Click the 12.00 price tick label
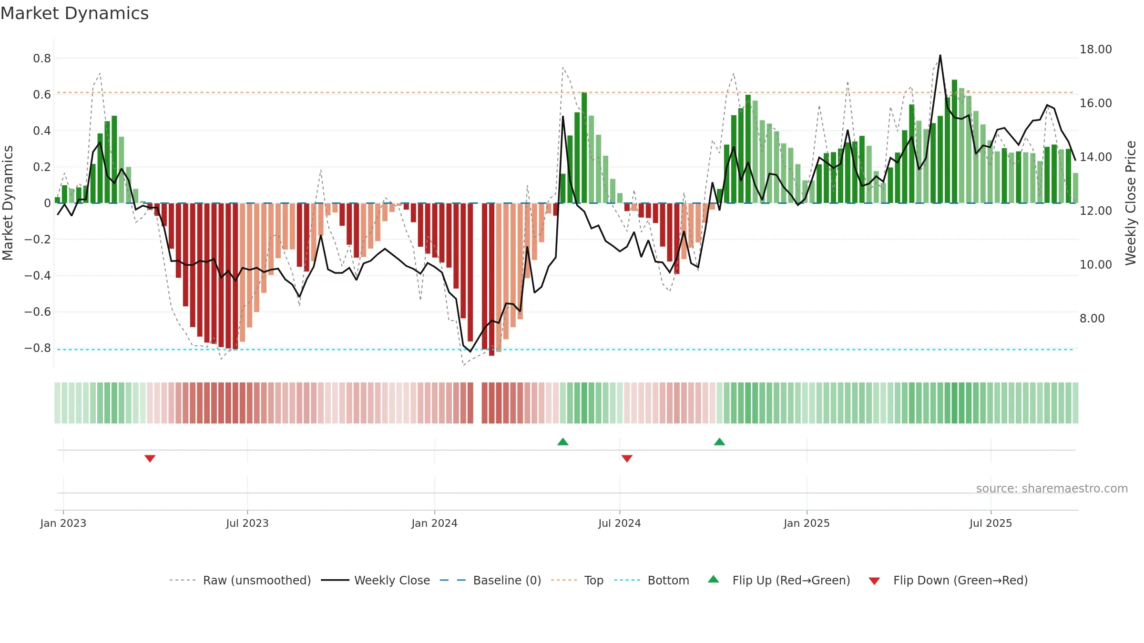Image resolution: width=1144 pixels, height=643 pixels. (1095, 211)
